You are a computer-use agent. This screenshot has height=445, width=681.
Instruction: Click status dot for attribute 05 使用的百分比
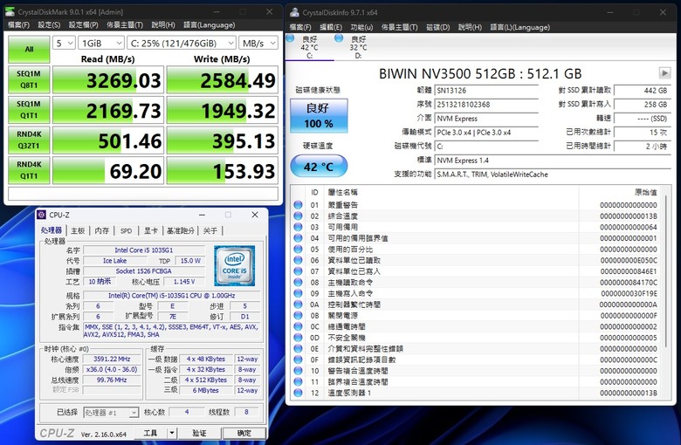298,250
